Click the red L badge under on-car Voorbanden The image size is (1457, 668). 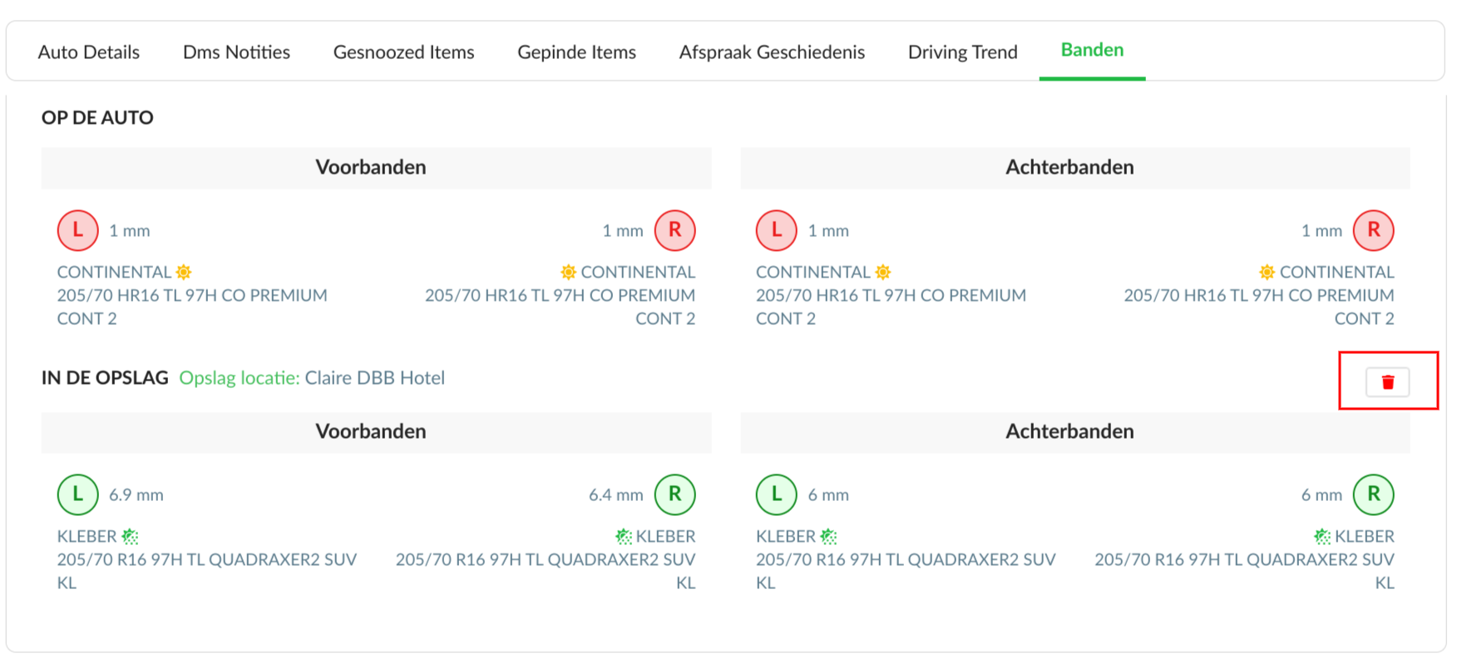tap(77, 230)
